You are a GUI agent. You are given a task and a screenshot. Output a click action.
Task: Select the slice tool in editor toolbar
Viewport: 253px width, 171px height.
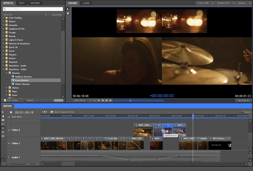(x=3, y=120)
